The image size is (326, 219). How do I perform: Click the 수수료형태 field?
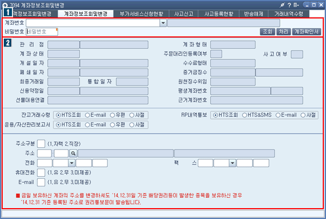pyautogui.click(x=233, y=63)
